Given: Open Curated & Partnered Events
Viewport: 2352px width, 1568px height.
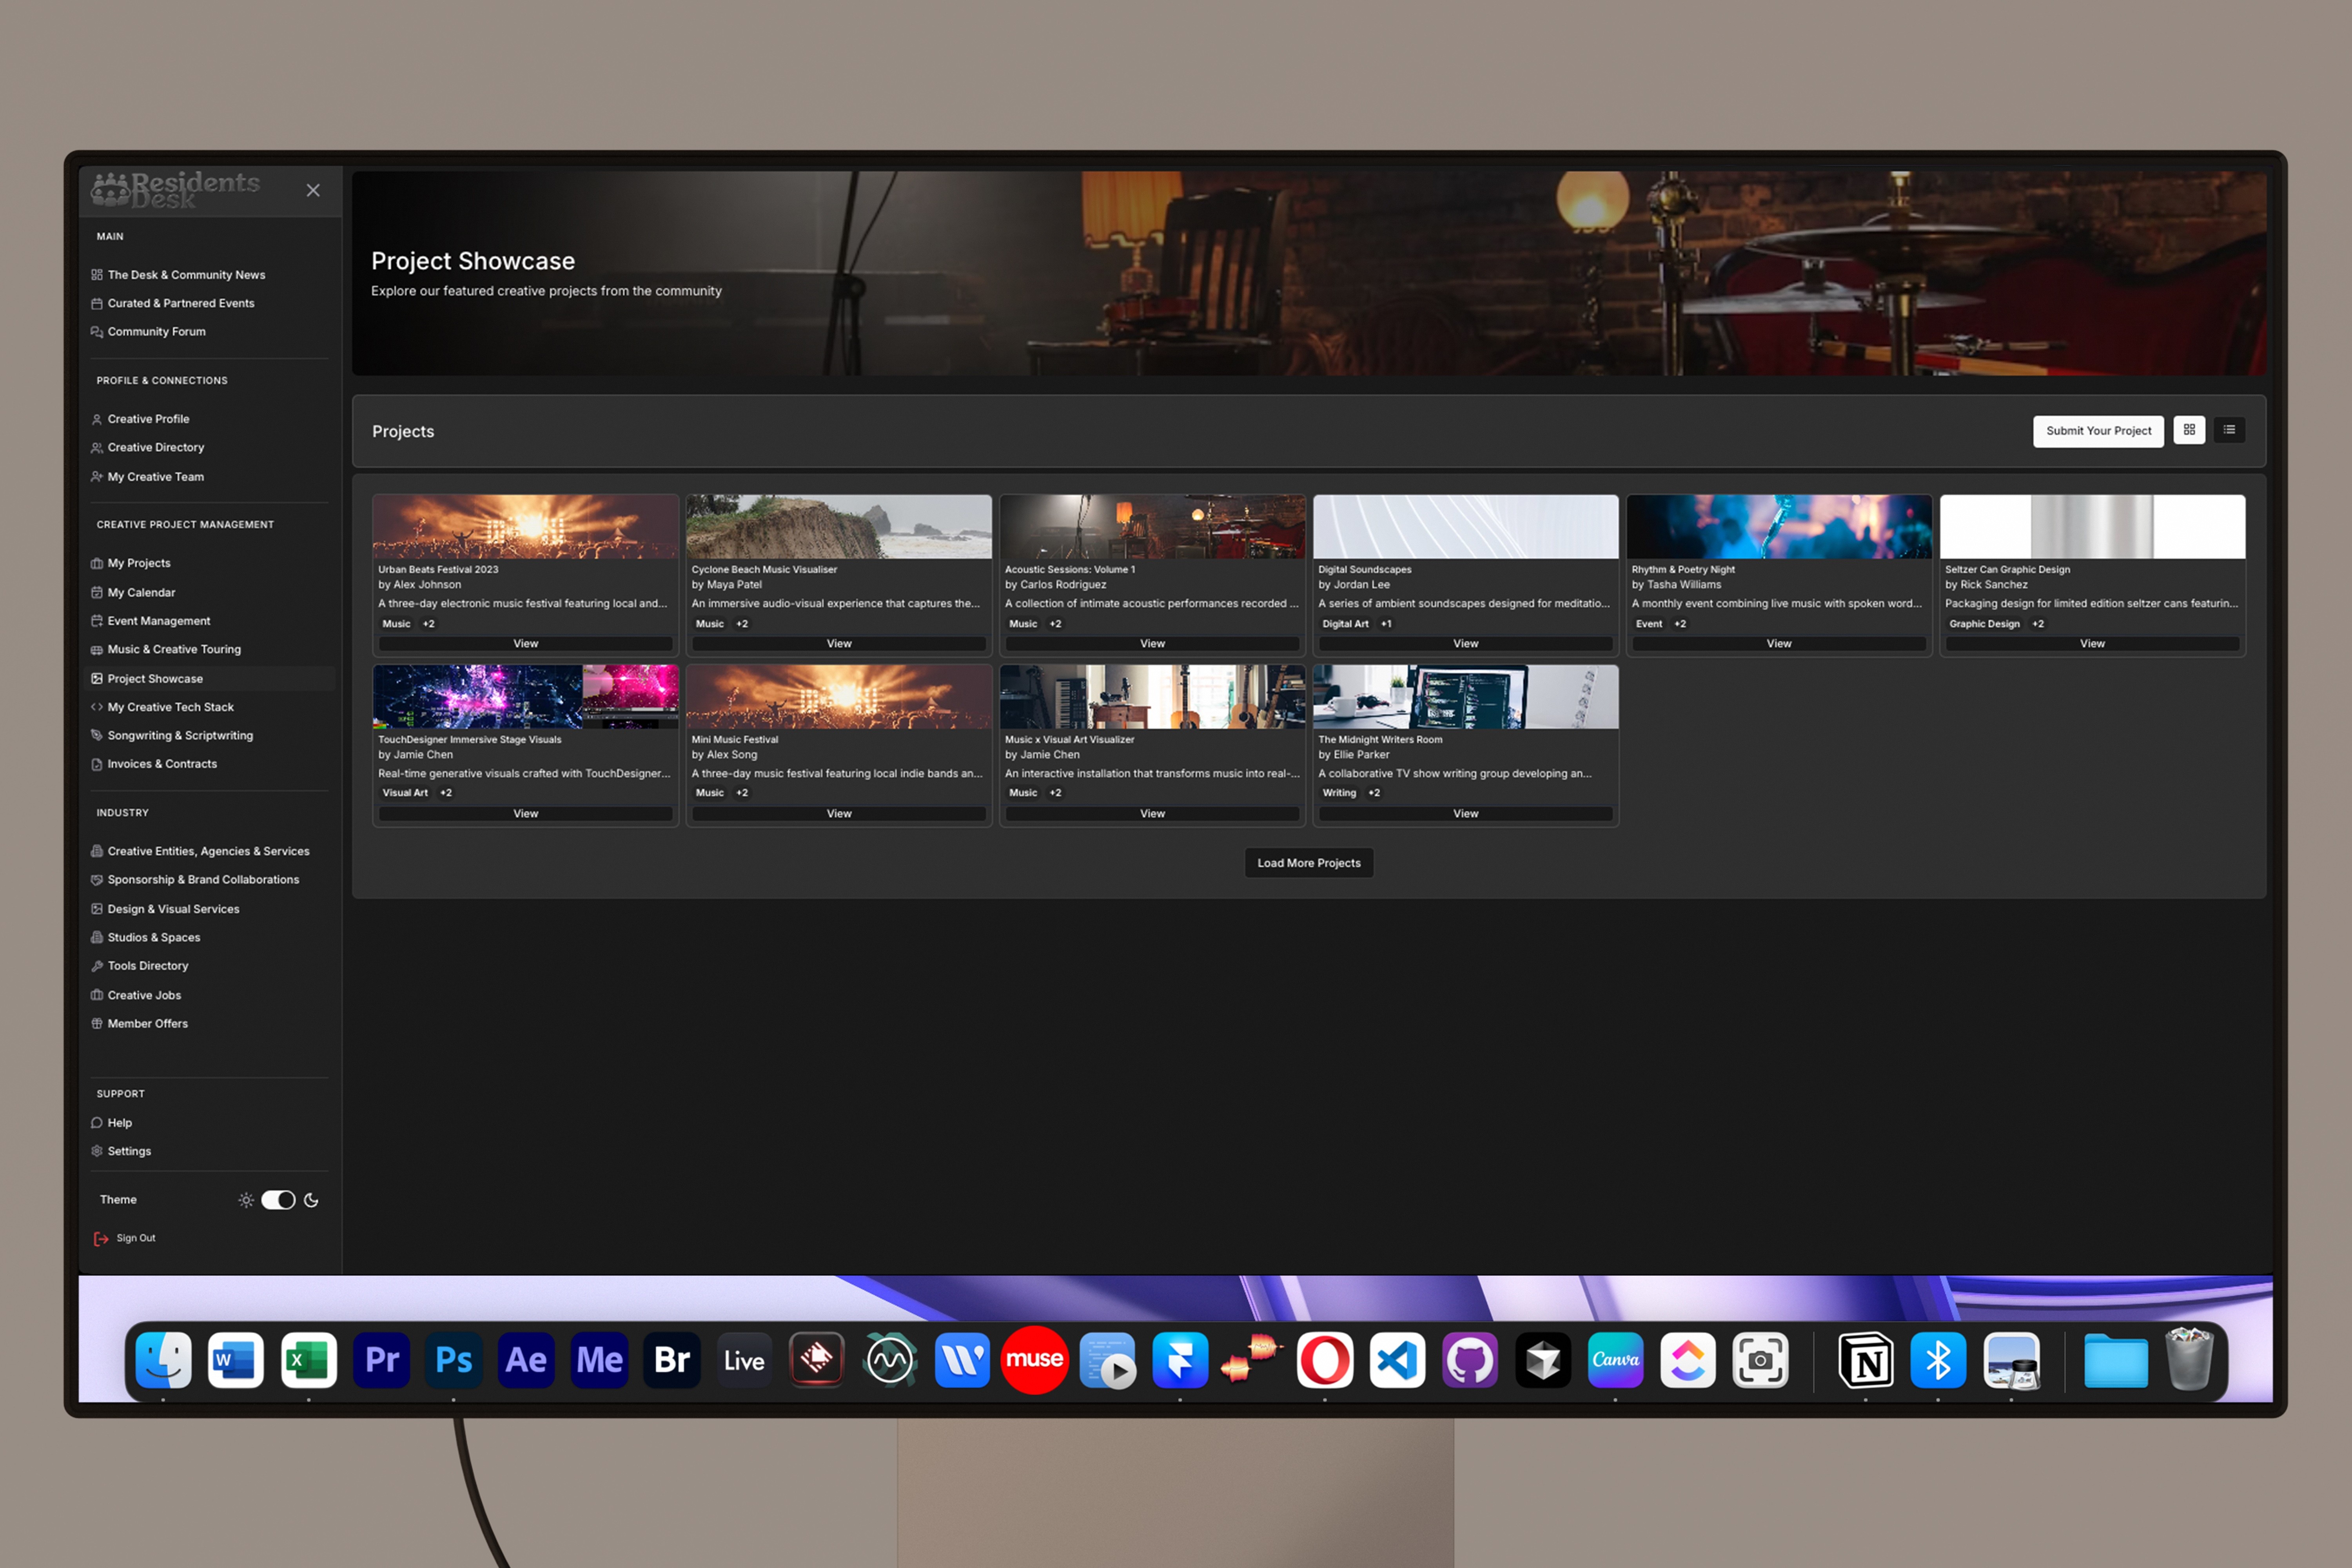Looking at the screenshot, I should tap(181, 303).
